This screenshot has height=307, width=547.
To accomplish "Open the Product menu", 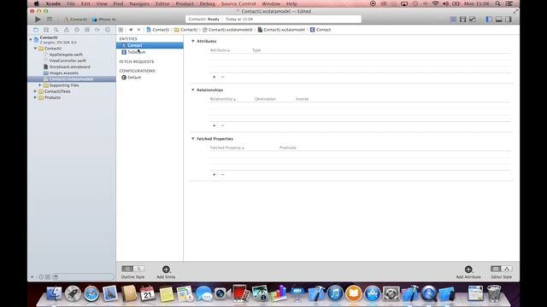I will point(185,3).
